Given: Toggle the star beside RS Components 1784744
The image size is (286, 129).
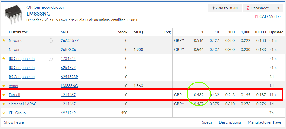Looking at the screenshot, I should 3,59.
